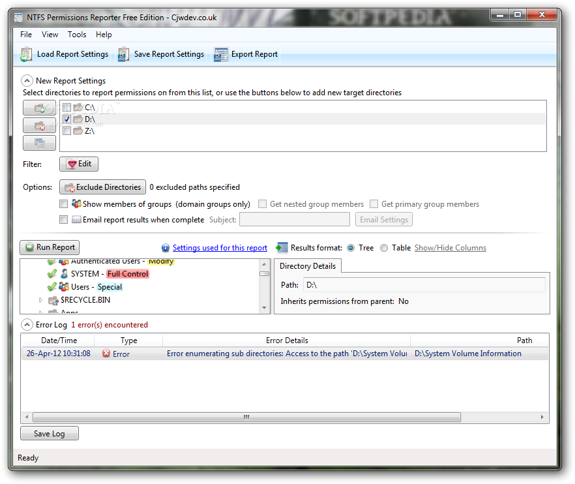The image size is (575, 484).
Task: Click the add directory folder button
Action: [x=39, y=108]
